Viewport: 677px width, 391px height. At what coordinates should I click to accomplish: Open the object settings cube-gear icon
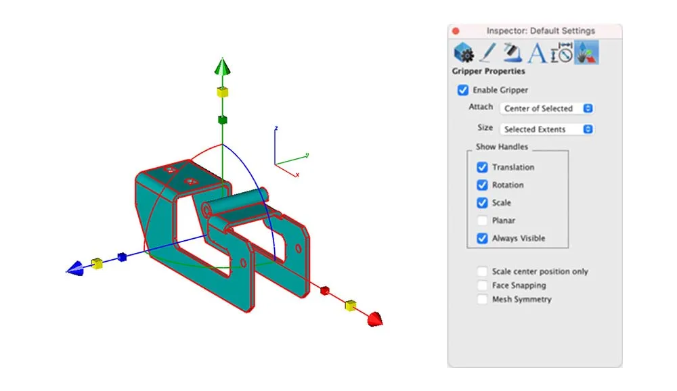(x=463, y=52)
